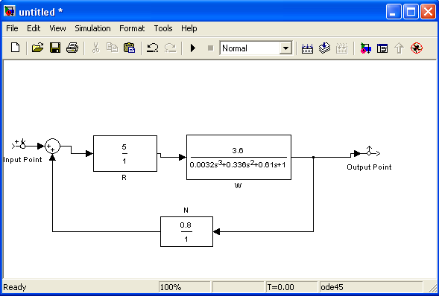439x296 pixels.
Task: Select the W transfer function block
Action: [x=239, y=157]
